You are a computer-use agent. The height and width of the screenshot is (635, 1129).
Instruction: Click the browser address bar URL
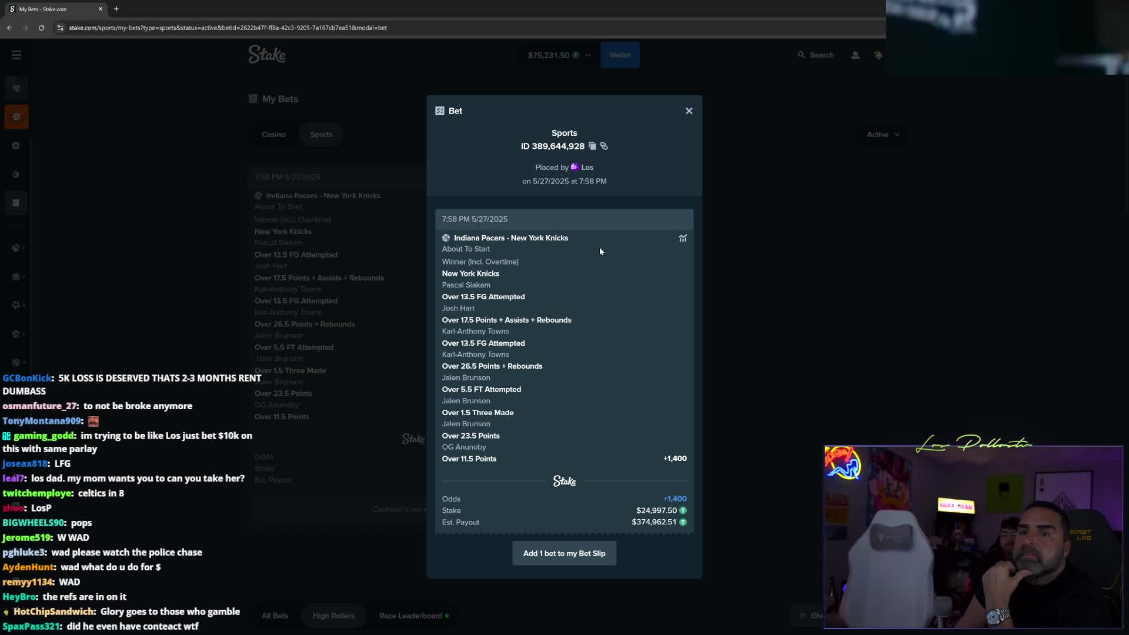pyautogui.click(x=228, y=28)
